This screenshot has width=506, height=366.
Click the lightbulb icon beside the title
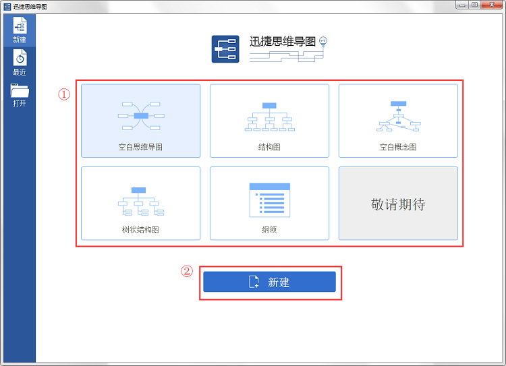[x=323, y=42]
